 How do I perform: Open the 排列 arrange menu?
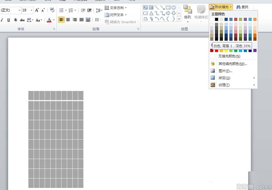pos(188,14)
